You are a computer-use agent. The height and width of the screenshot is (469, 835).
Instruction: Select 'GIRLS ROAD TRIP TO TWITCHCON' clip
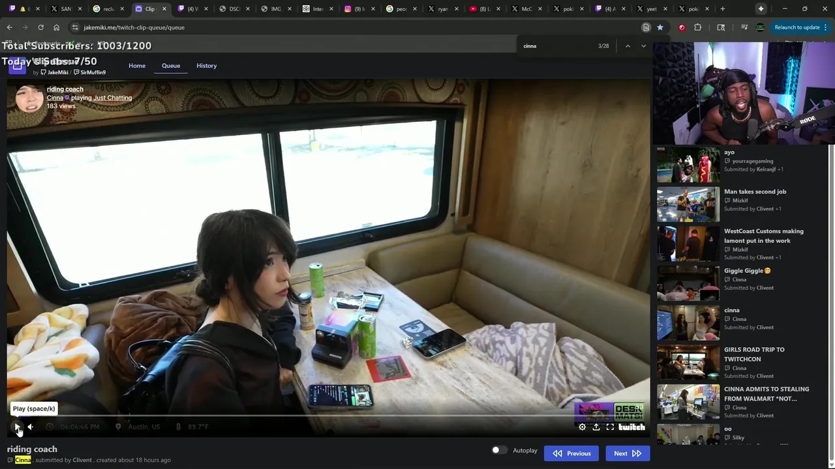click(x=754, y=354)
